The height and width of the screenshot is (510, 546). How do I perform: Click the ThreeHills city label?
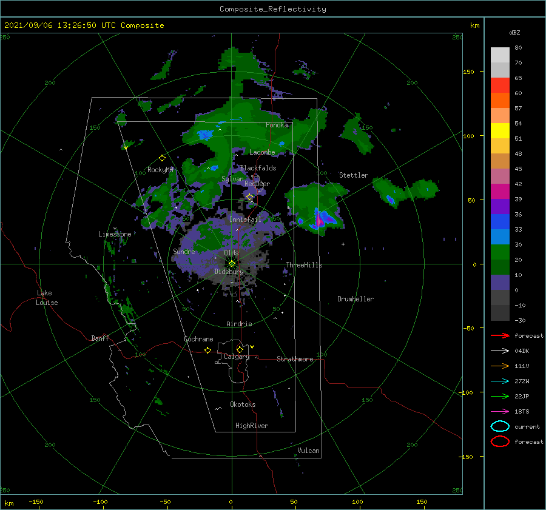click(304, 265)
